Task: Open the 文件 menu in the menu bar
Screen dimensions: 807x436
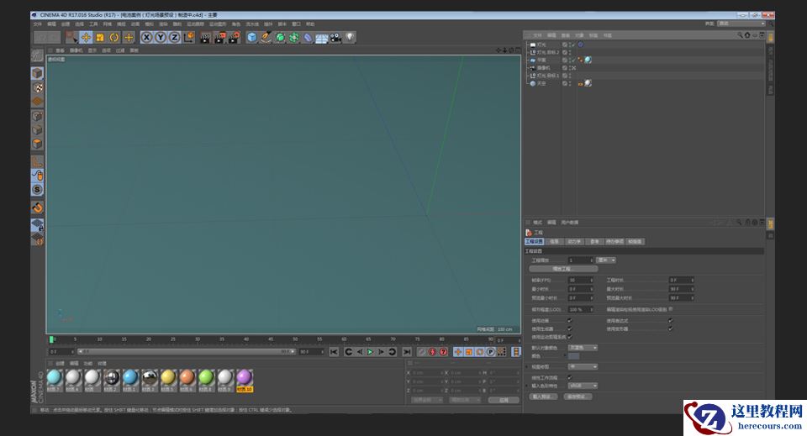Action: [x=37, y=24]
